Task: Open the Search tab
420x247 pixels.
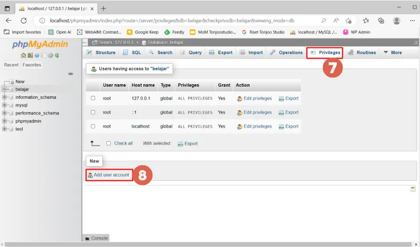Action: coord(160,53)
